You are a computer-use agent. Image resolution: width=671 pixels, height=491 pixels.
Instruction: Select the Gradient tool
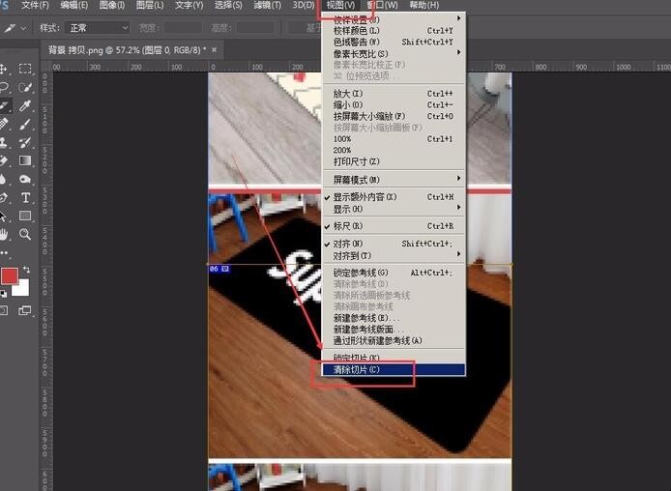pyautogui.click(x=25, y=160)
